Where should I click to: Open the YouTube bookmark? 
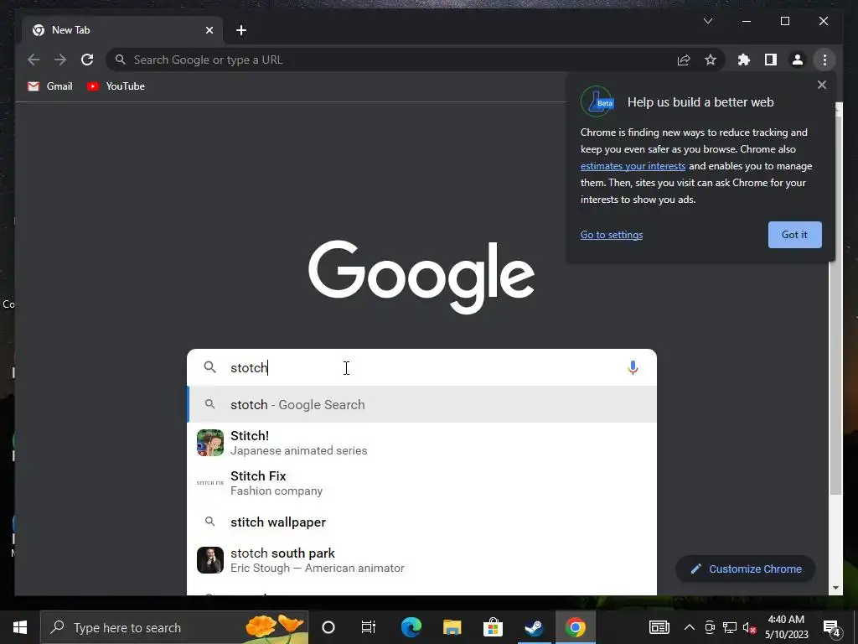[x=116, y=86]
